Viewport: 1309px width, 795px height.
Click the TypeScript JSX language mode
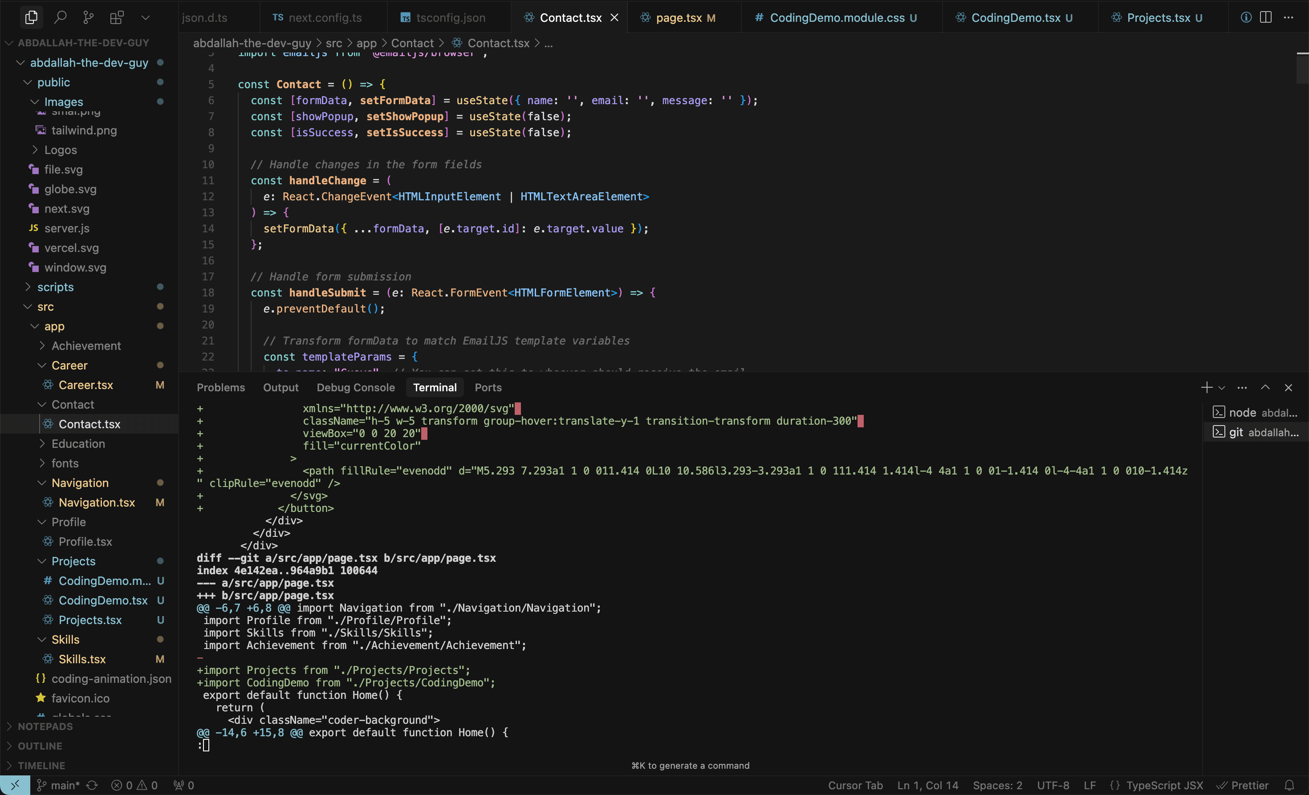(1164, 785)
